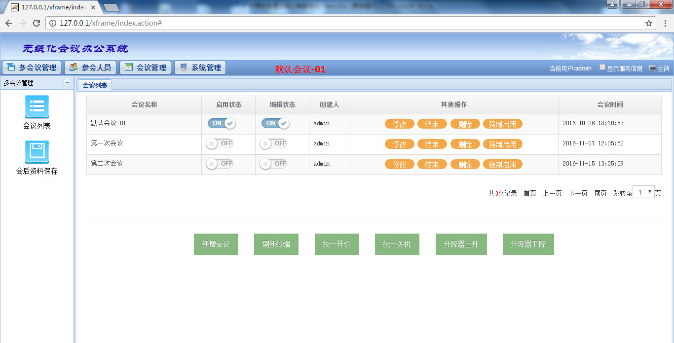674x343 pixels.
Task: Check the 显示服务信息 checkbox
Action: (x=602, y=68)
